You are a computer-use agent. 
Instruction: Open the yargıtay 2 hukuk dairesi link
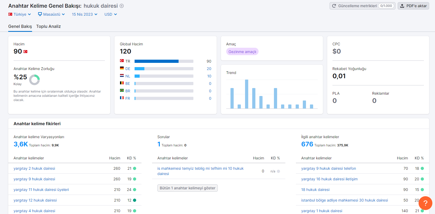pyautogui.click(x=34, y=168)
